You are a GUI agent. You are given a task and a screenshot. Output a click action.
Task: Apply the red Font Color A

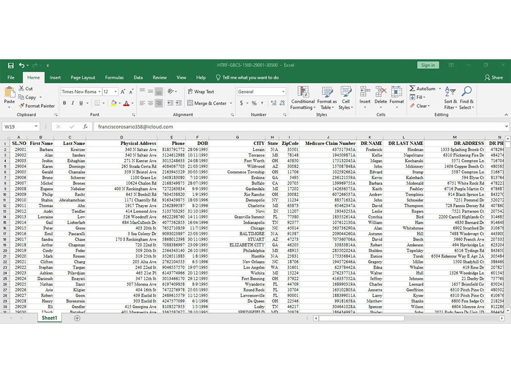click(x=126, y=103)
